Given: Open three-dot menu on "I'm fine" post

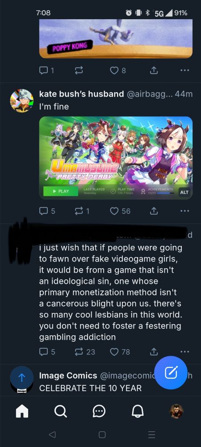Looking at the screenshot, I should pos(184,211).
